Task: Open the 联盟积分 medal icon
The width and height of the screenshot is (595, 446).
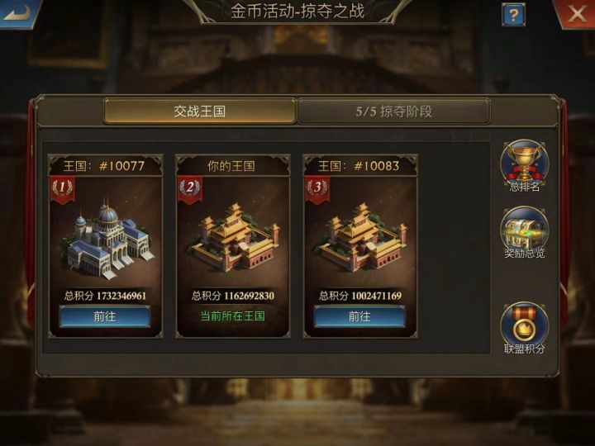Action: pos(524,329)
